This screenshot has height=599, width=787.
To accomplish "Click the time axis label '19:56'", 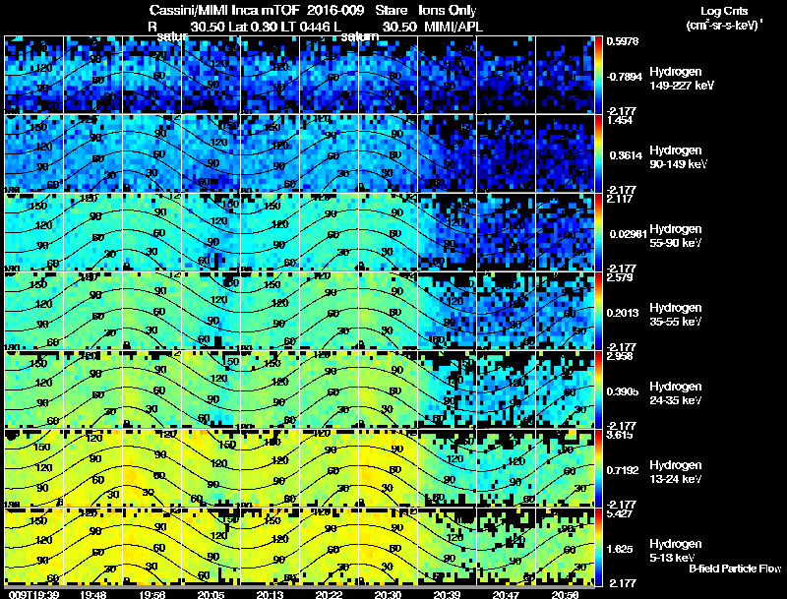I will tap(151, 594).
